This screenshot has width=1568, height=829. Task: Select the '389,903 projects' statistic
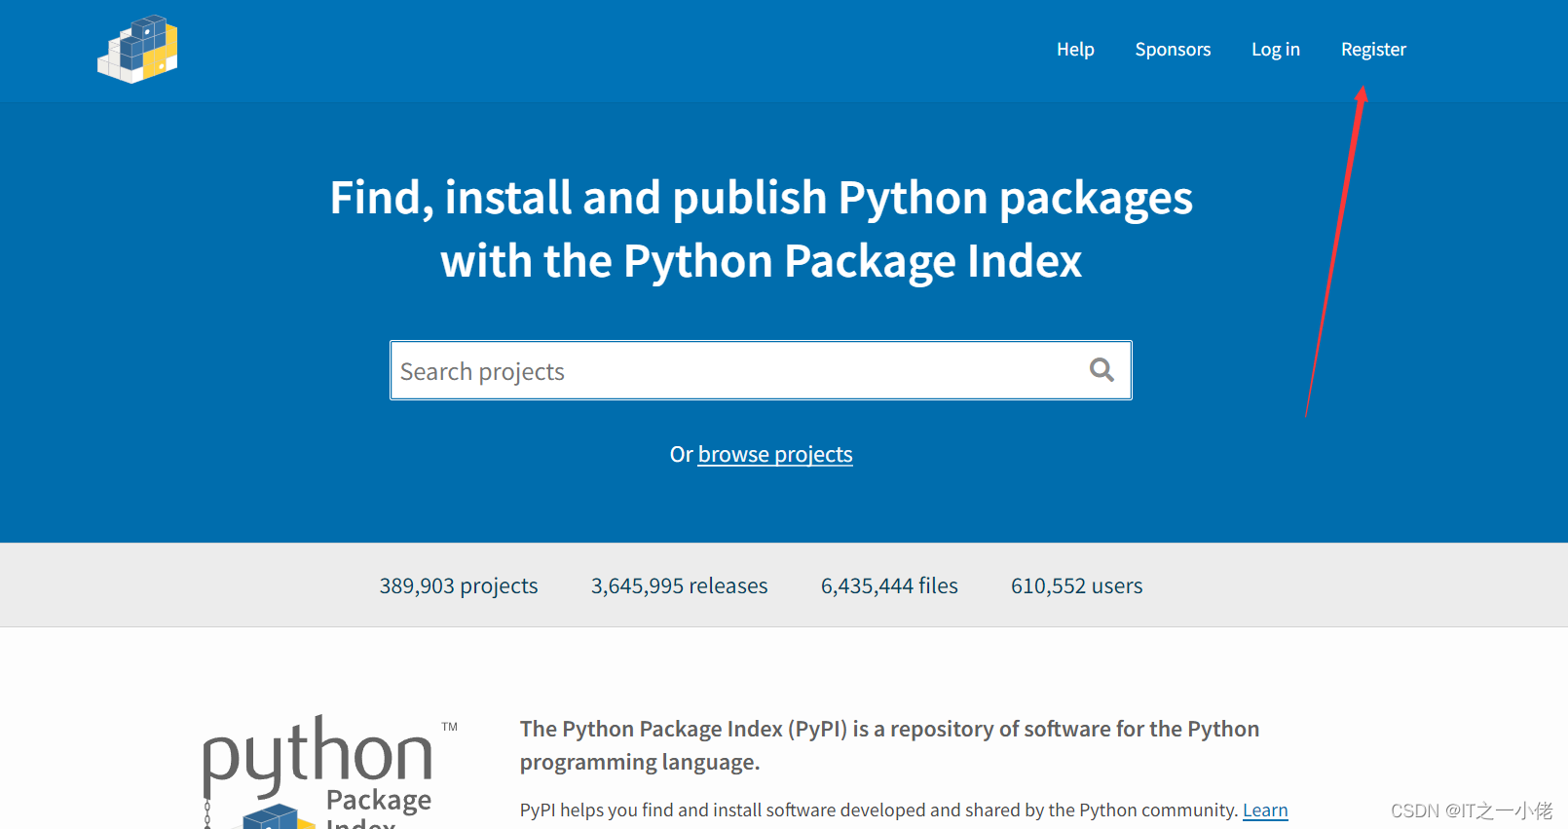(x=459, y=585)
